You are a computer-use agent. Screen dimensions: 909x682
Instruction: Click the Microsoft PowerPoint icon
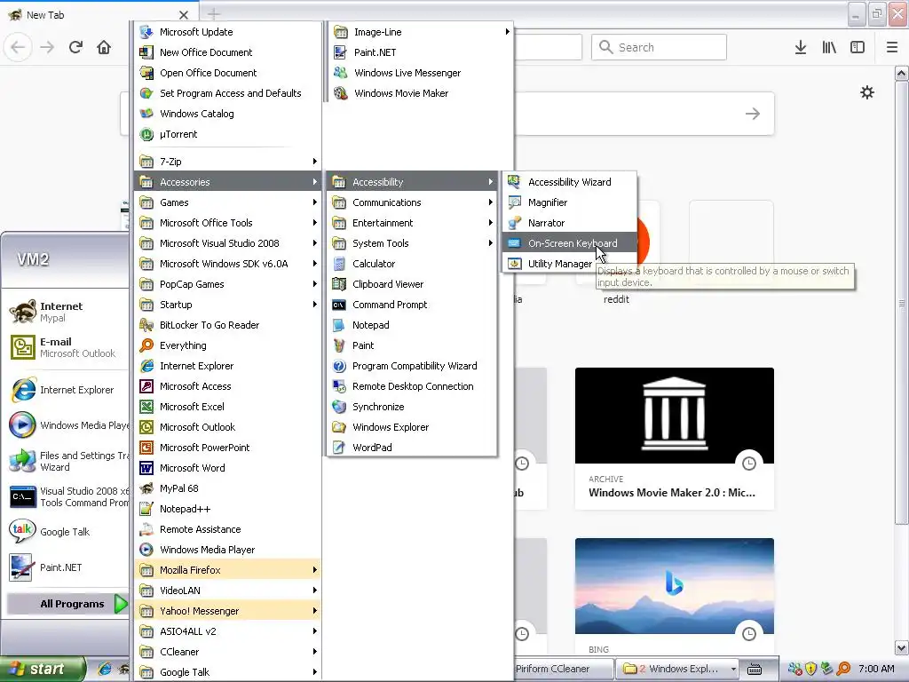point(146,448)
